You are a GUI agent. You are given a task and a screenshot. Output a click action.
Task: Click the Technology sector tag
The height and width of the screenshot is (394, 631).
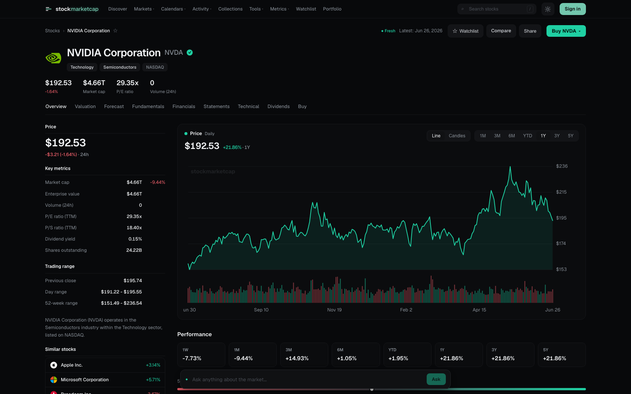[x=82, y=67]
